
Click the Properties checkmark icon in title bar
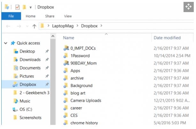click(x=17, y=7)
